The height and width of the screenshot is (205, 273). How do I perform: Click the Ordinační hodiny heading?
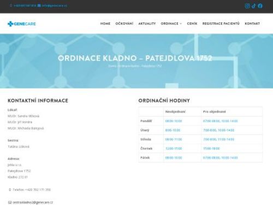coord(164,101)
